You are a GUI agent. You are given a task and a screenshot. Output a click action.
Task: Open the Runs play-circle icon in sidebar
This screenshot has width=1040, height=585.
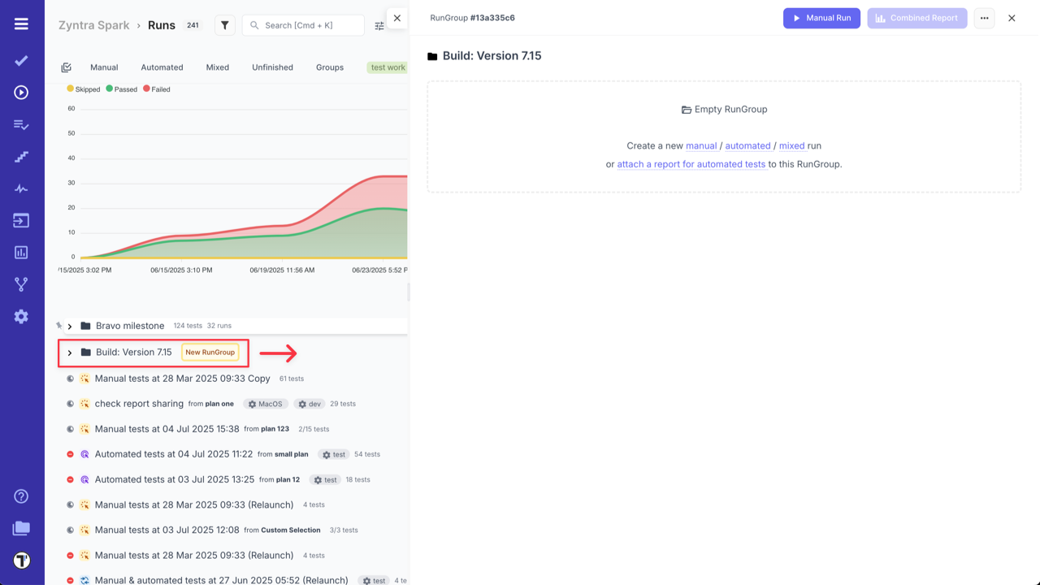[21, 93]
